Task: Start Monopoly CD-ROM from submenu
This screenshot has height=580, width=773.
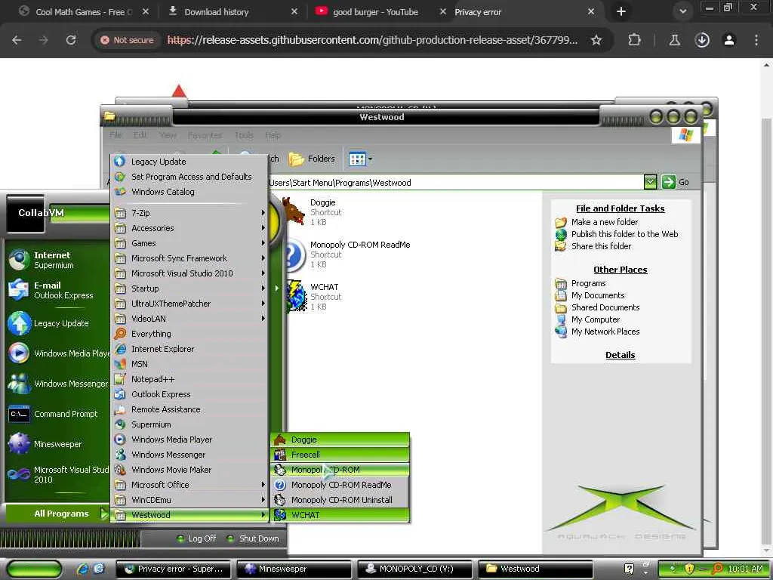Action: point(340,470)
